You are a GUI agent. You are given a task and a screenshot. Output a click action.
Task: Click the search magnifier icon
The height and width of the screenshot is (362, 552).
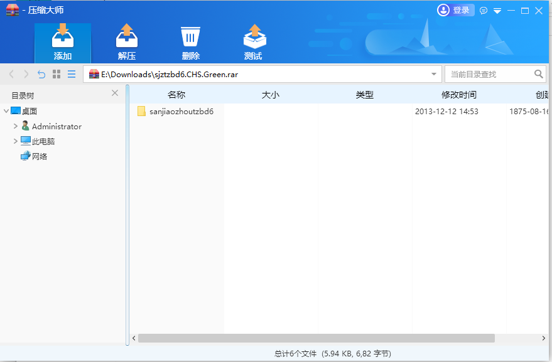(539, 73)
